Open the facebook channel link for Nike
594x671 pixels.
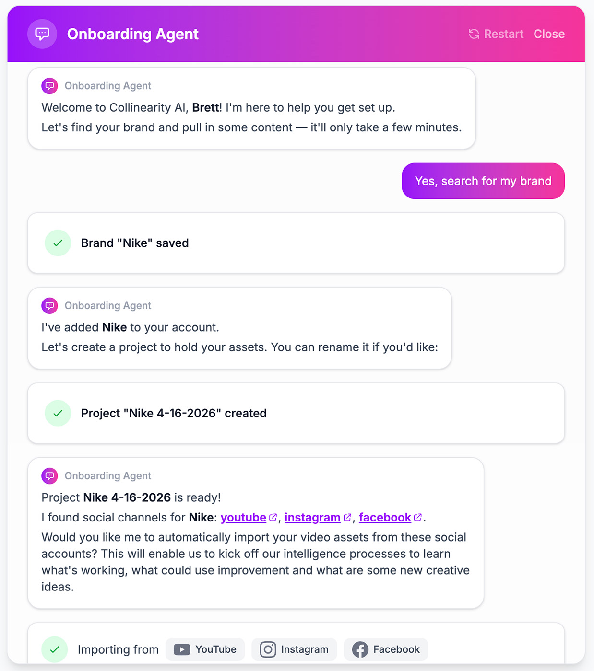click(385, 517)
